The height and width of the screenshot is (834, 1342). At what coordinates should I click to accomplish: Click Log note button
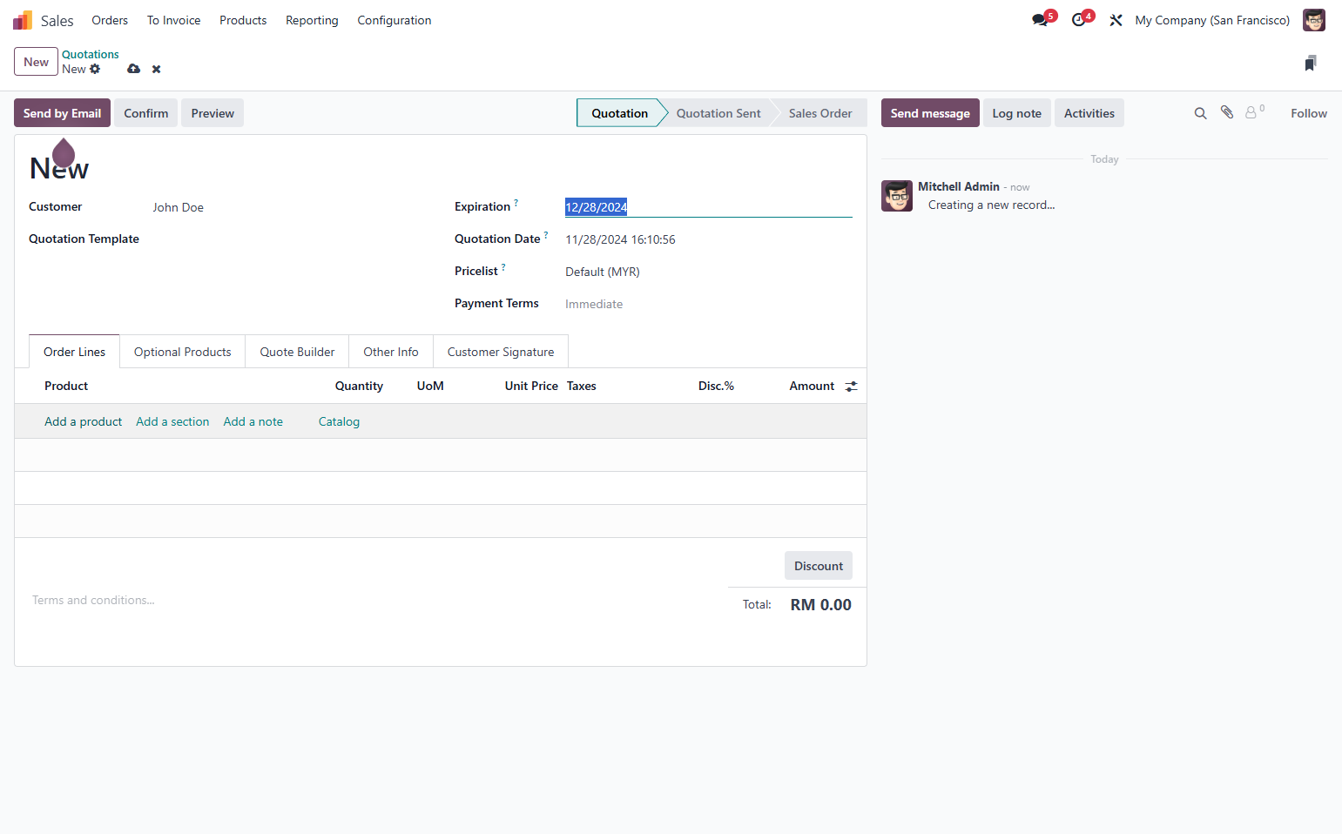[1017, 113]
